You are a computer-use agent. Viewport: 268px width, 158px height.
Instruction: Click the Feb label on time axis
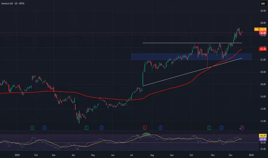pos(36,155)
